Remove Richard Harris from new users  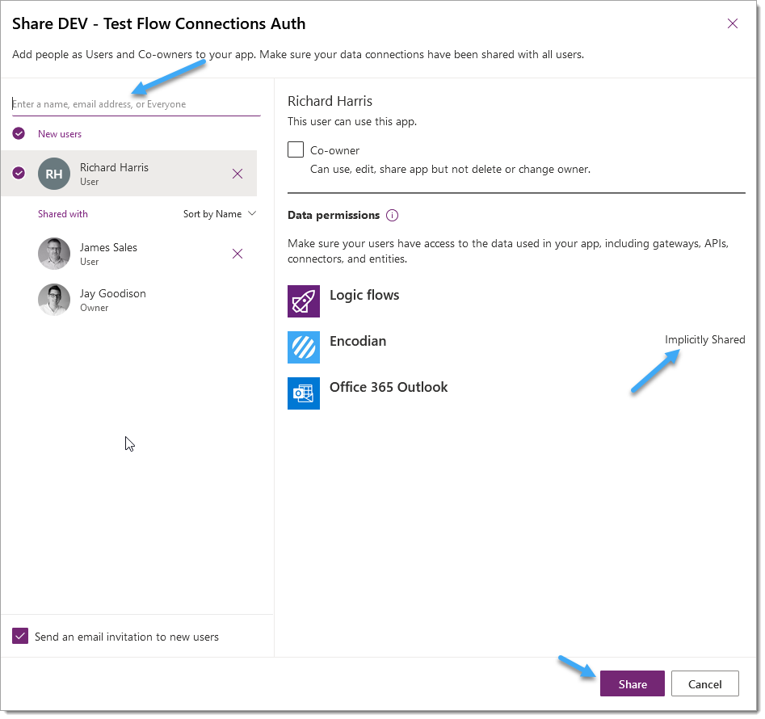point(237,174)
